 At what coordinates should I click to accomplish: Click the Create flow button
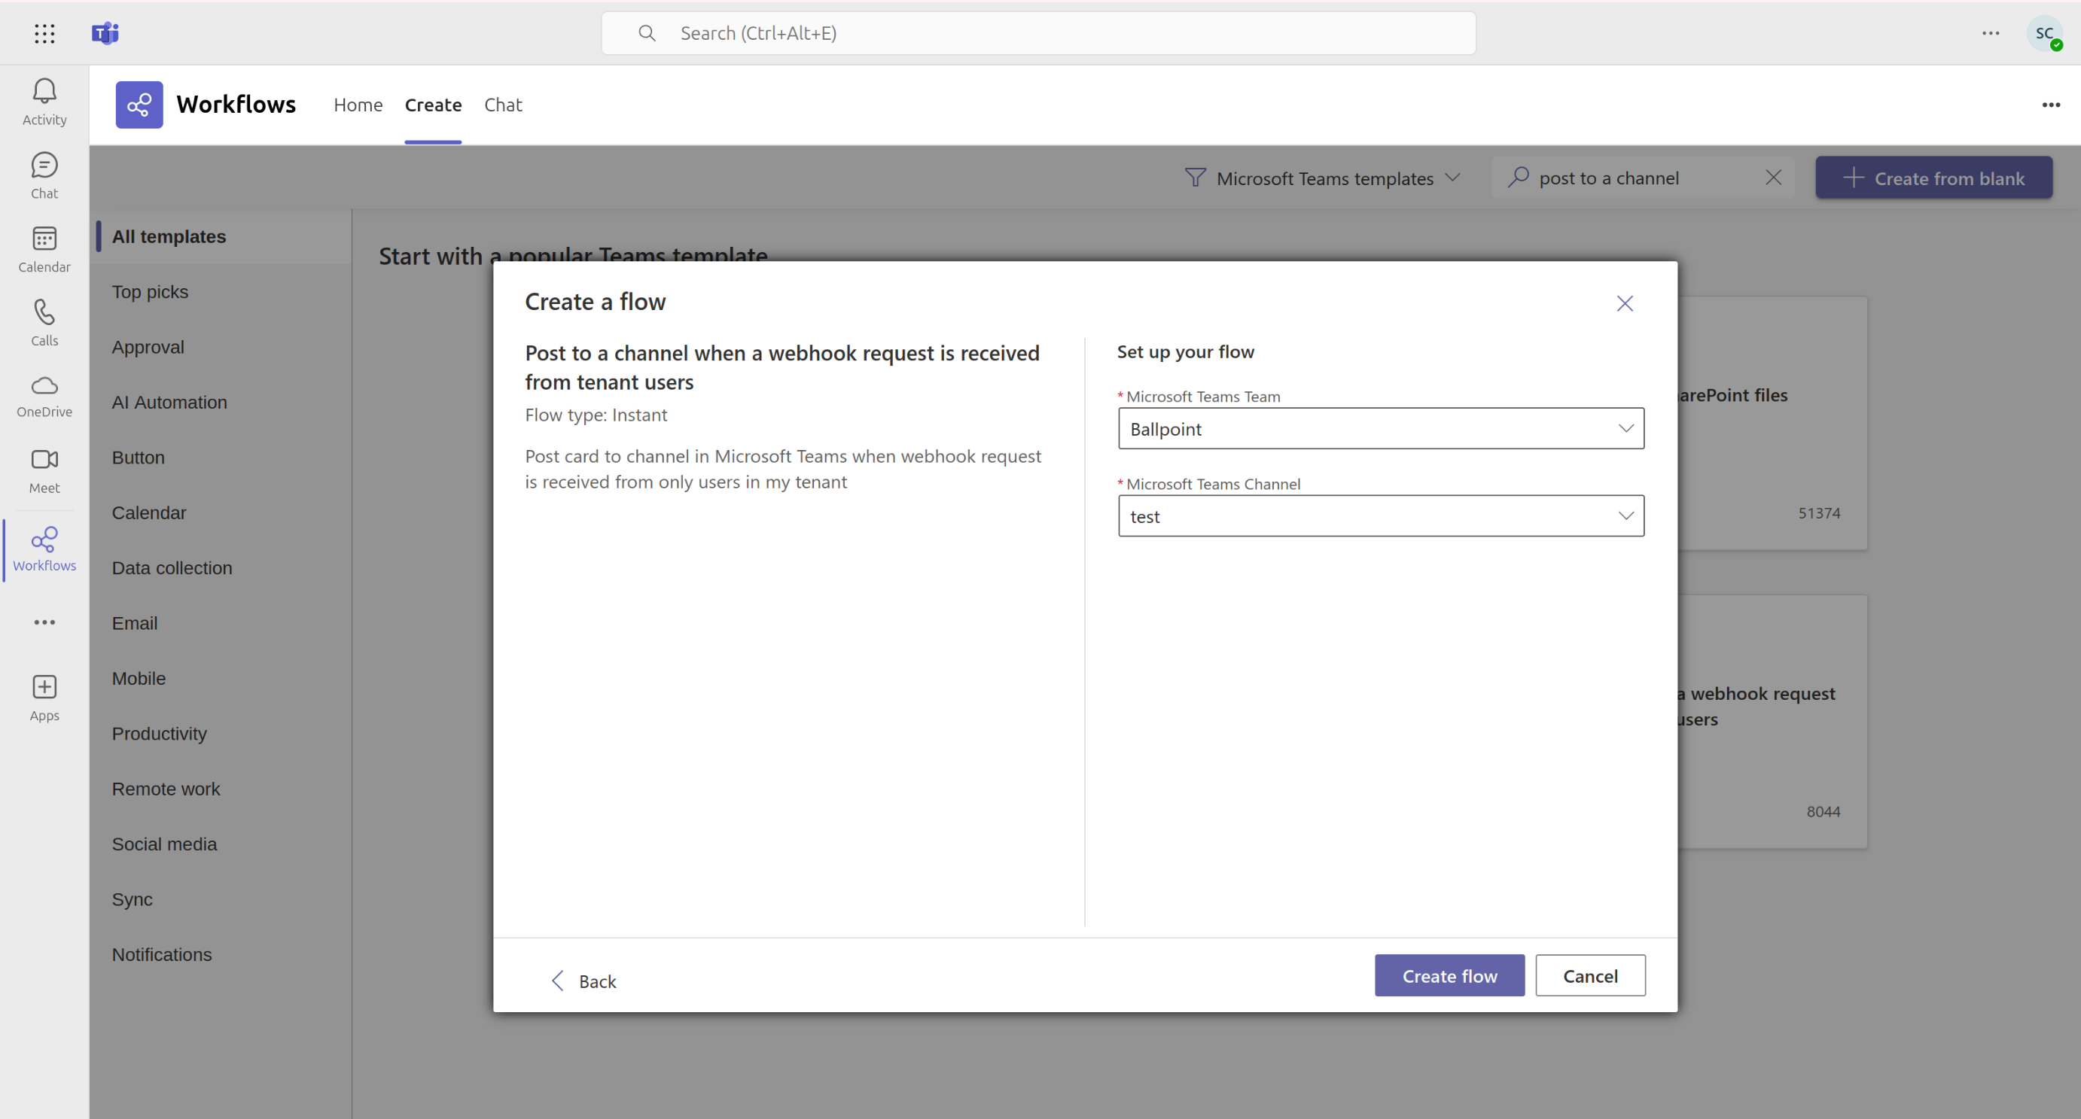[x=1449, y=975]
